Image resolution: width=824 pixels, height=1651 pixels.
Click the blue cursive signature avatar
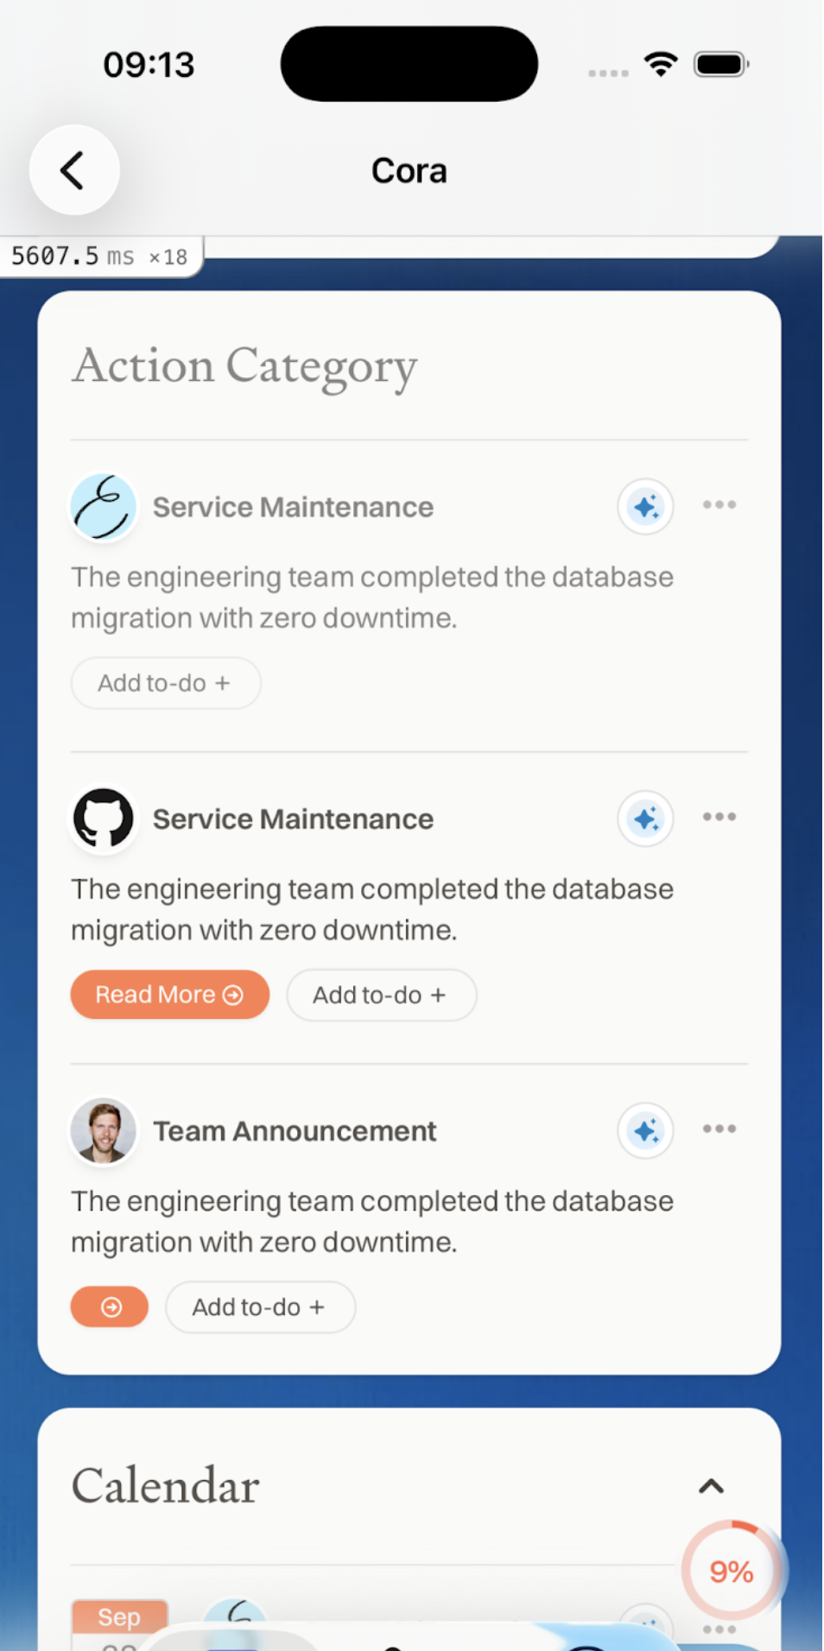pos(104,507)
